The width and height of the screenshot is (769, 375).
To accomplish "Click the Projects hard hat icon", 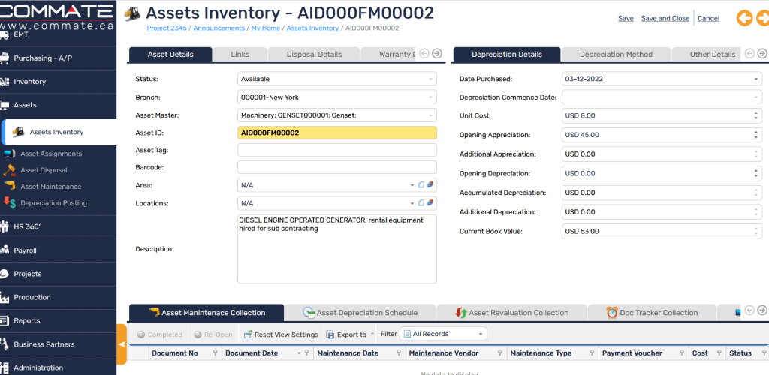I will (x=5, y=274).
